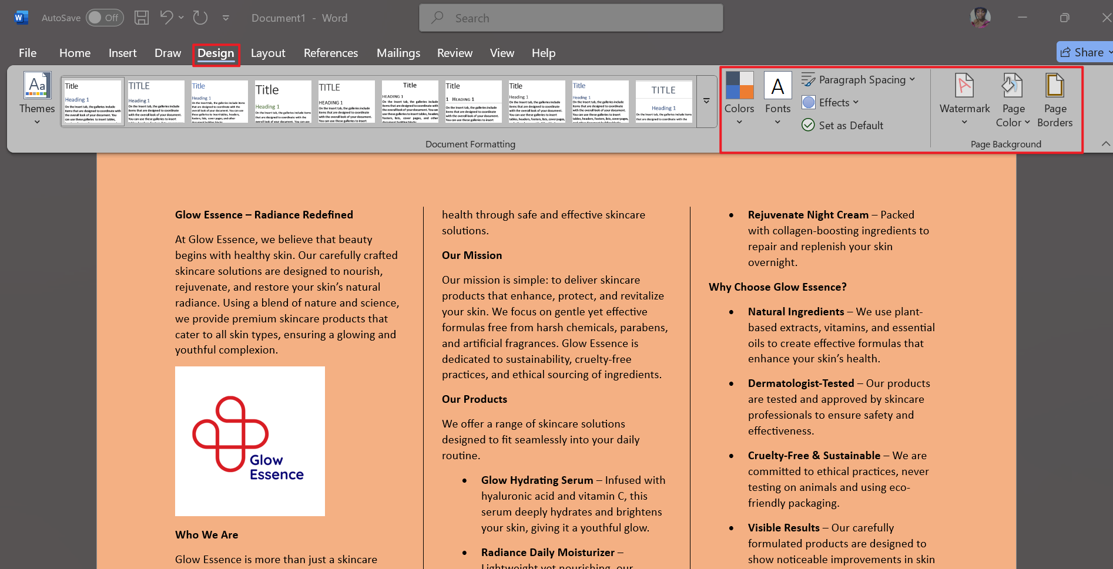Image resolution: width=1113 pixels, height=569 pixels.
Task: Click the Save icon
Action: 141,18
